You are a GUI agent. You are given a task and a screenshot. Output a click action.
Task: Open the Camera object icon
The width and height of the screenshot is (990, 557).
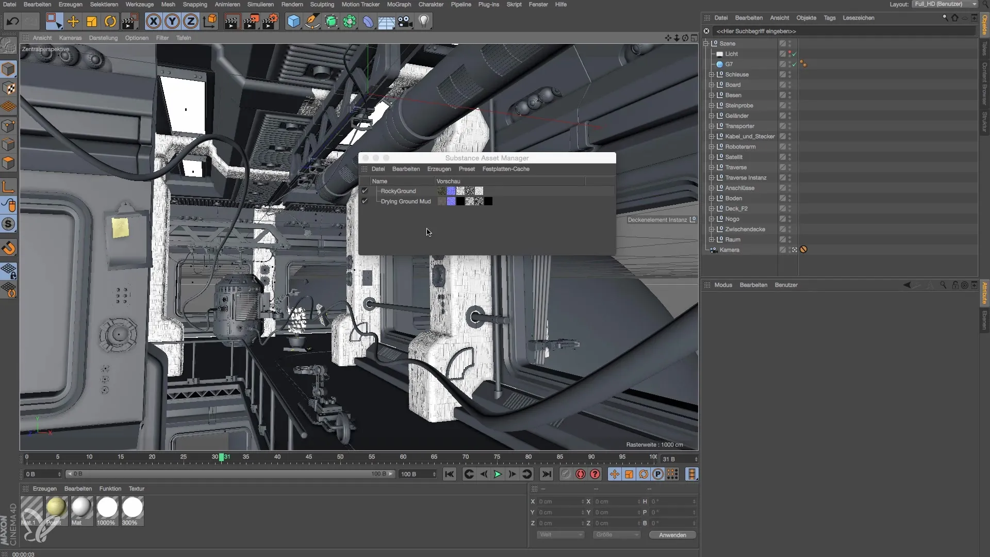[x=405, y=21]
